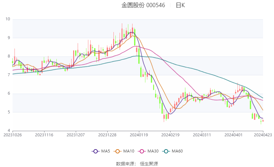Click the x-axis date 20240311

(202, 135)
